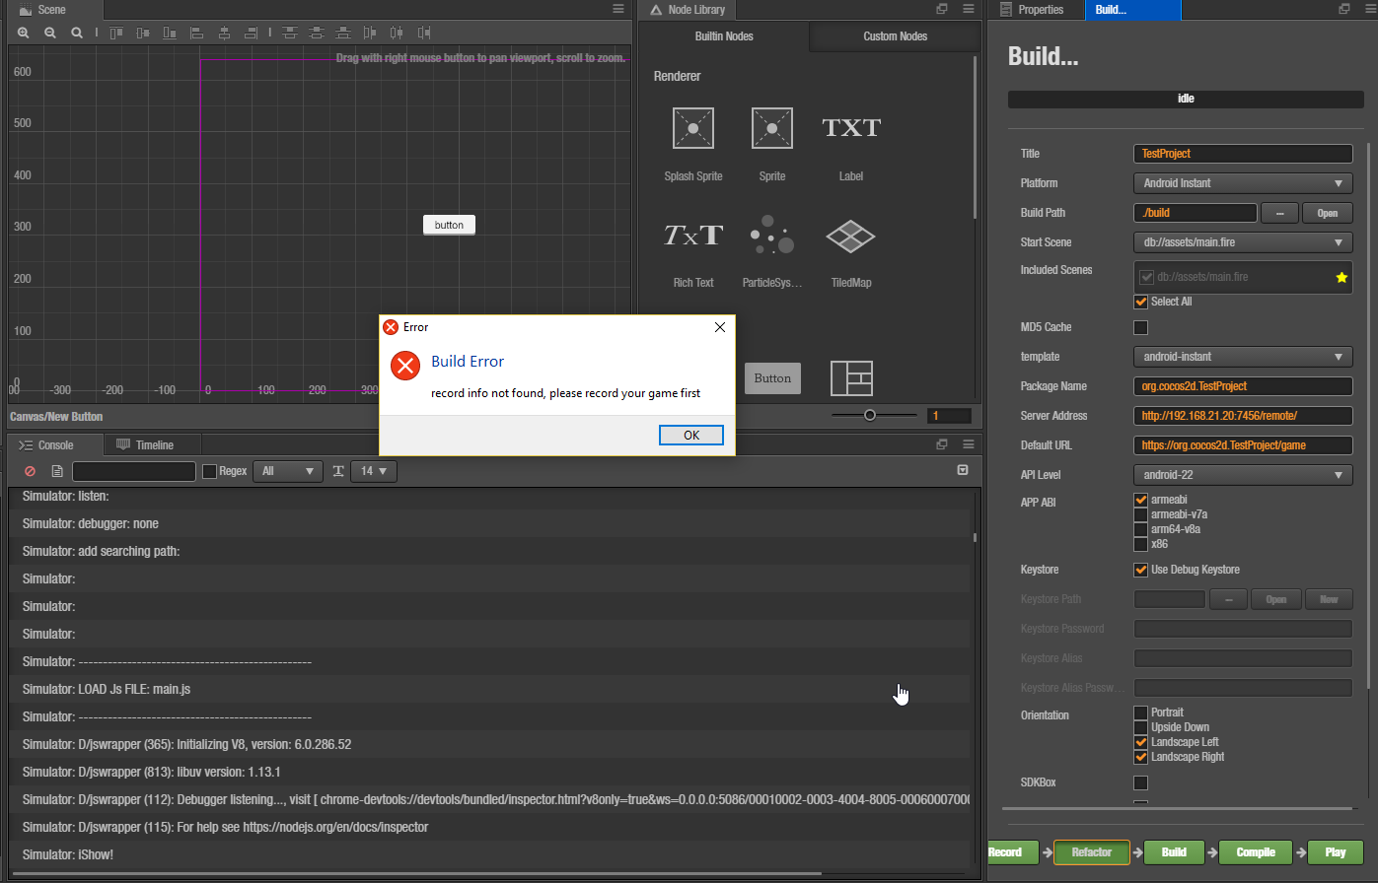This screenshot has width=1378, height=883.
Task: Expand the API Level dropdown
Action: pyautogui.click(x=1243, y=475)
